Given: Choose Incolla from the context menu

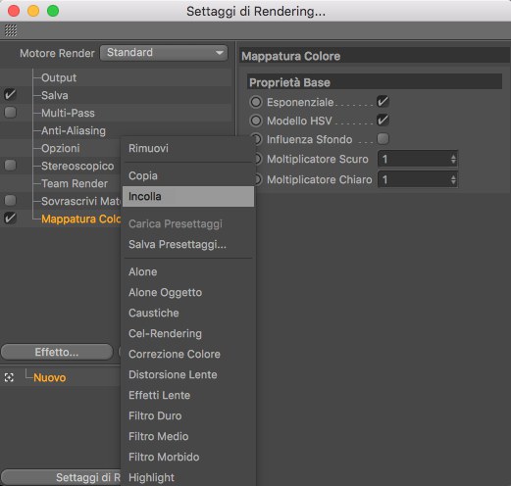Looking at the screenshot, I should point(188,196).
